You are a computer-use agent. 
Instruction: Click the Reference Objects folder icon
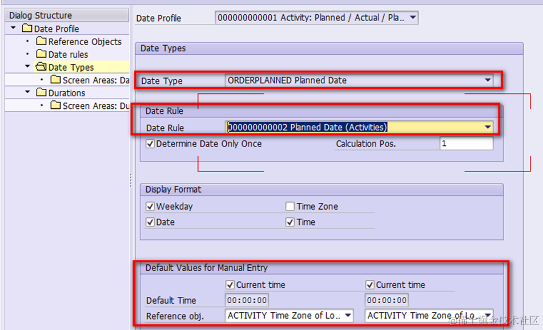point(41,41)
